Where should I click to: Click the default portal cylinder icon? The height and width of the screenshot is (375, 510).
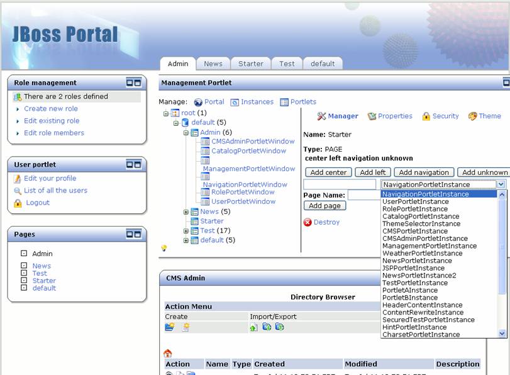pyautogui.click(x=185, y=123)
